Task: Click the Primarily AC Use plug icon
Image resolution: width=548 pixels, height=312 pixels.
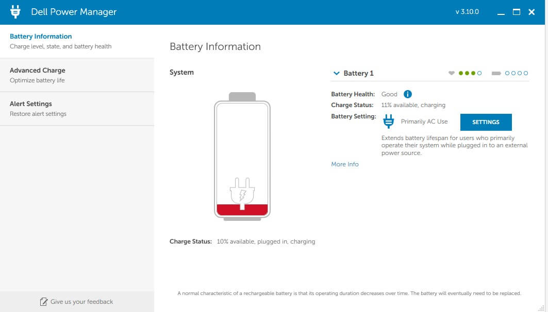Action: point(389,122)
